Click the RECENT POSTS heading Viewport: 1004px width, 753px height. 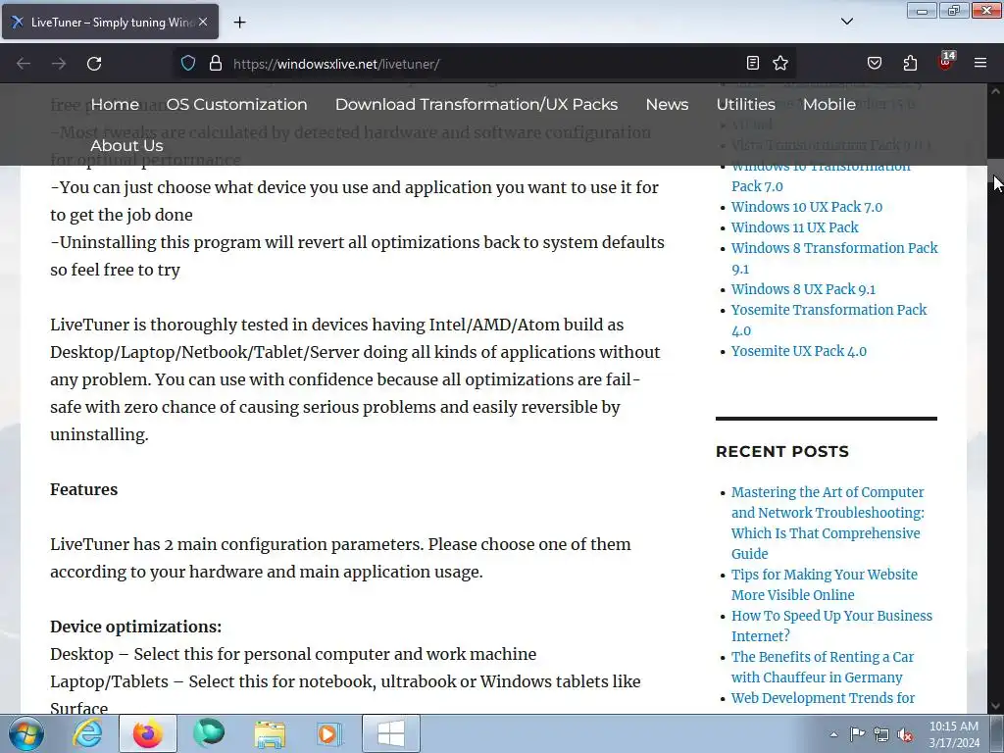(x=781, y=451)
